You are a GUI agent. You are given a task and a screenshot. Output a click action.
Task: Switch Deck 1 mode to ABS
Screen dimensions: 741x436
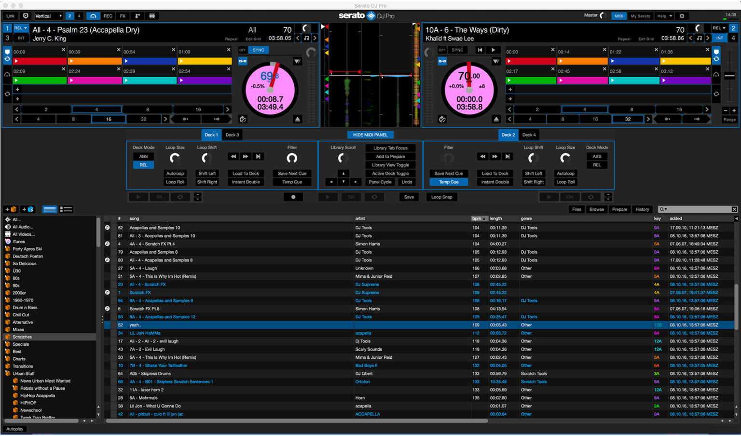143,156
